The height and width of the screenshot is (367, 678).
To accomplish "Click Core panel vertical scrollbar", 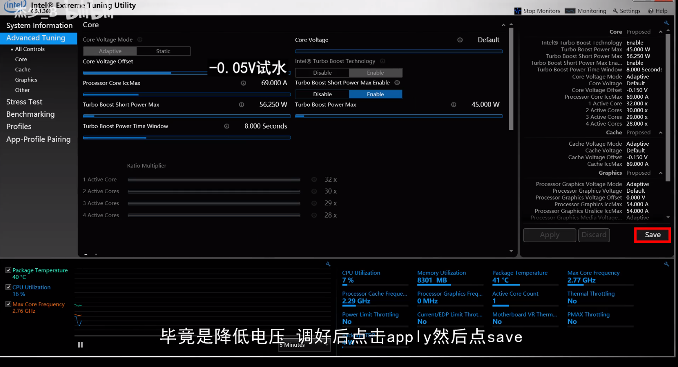I will pyautogui.click(x=511, y=79).
